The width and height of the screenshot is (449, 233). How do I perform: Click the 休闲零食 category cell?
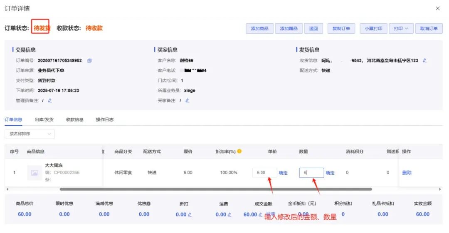click(x=123, y=173)
